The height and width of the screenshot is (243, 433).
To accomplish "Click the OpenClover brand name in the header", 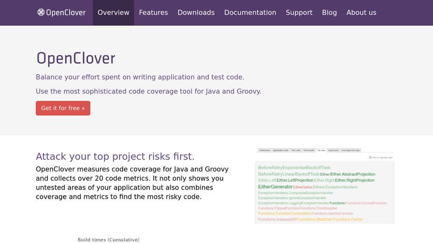I will pos(65,12).
